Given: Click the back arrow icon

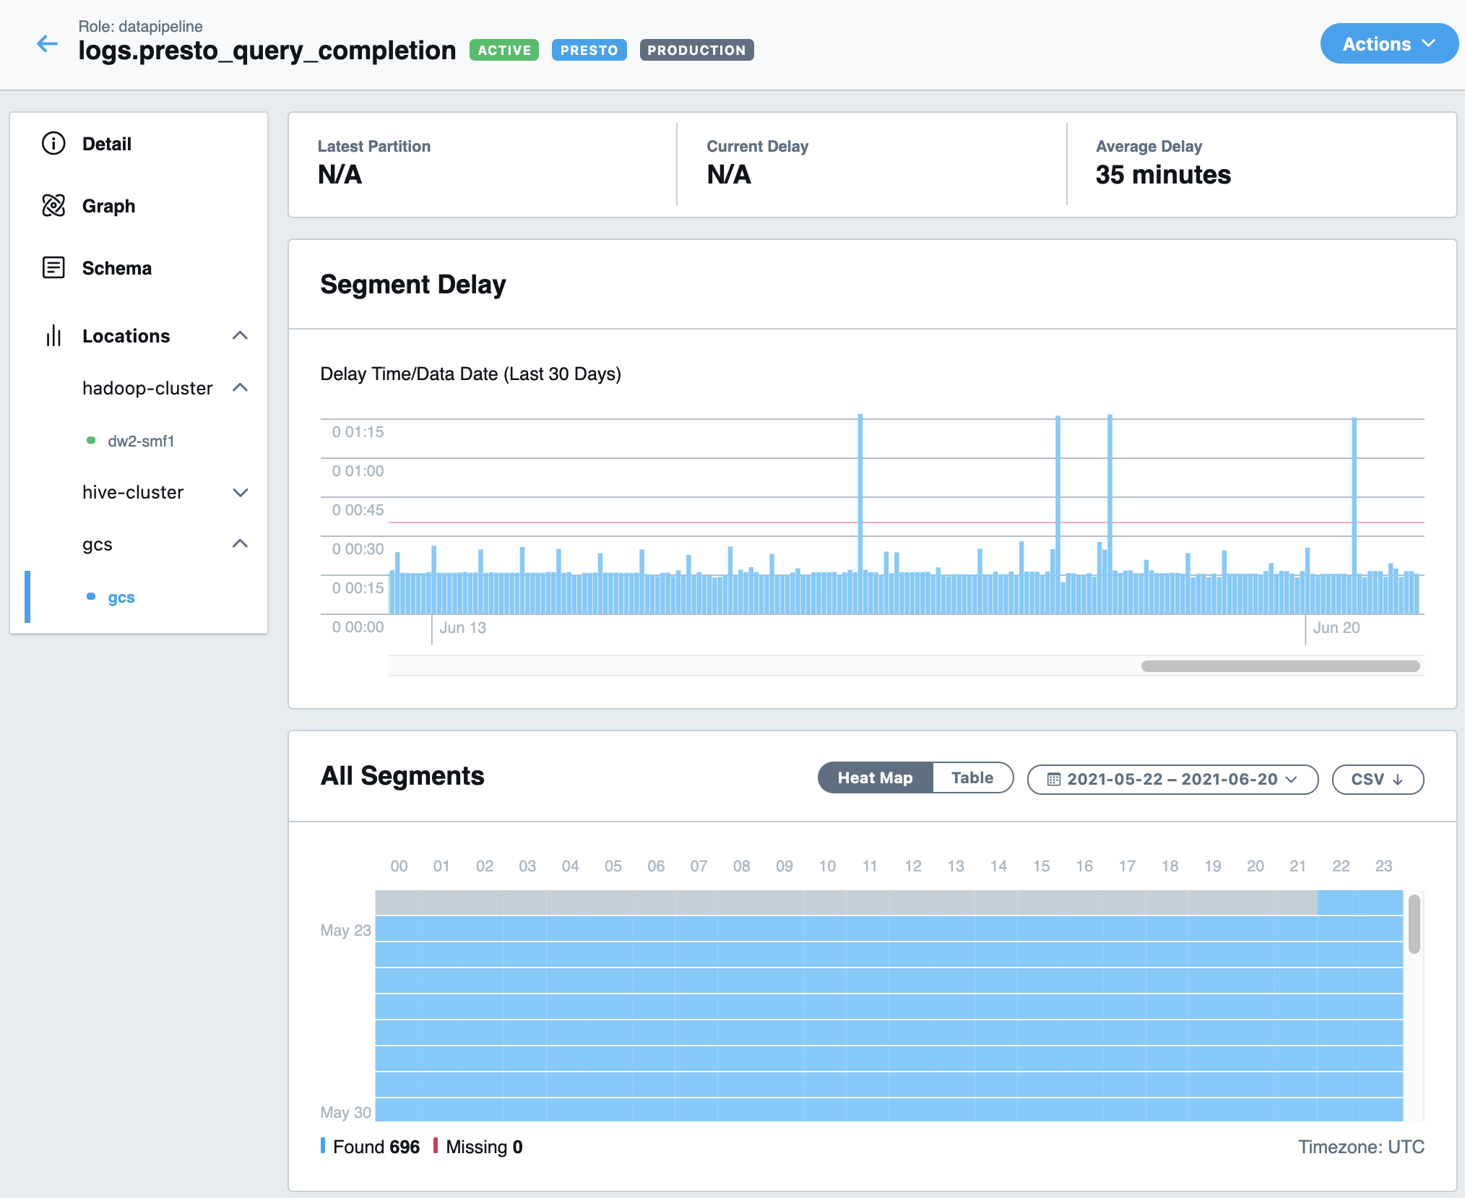Looking at the screenshot, I should (x=47, y=44).
